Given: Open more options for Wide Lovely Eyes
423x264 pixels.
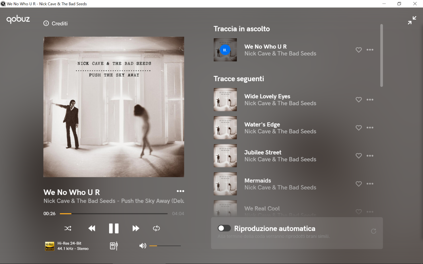Looking at the screenshot, I should 370,100.
